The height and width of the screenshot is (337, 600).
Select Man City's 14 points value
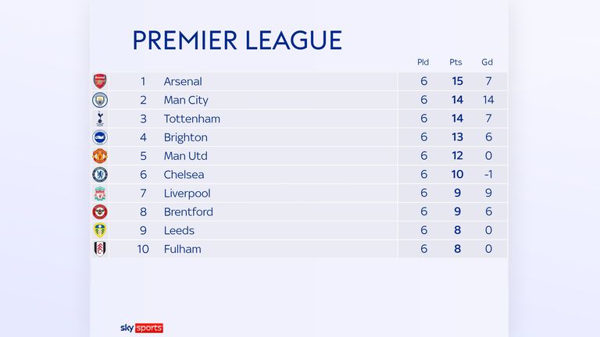pos(457,100)
